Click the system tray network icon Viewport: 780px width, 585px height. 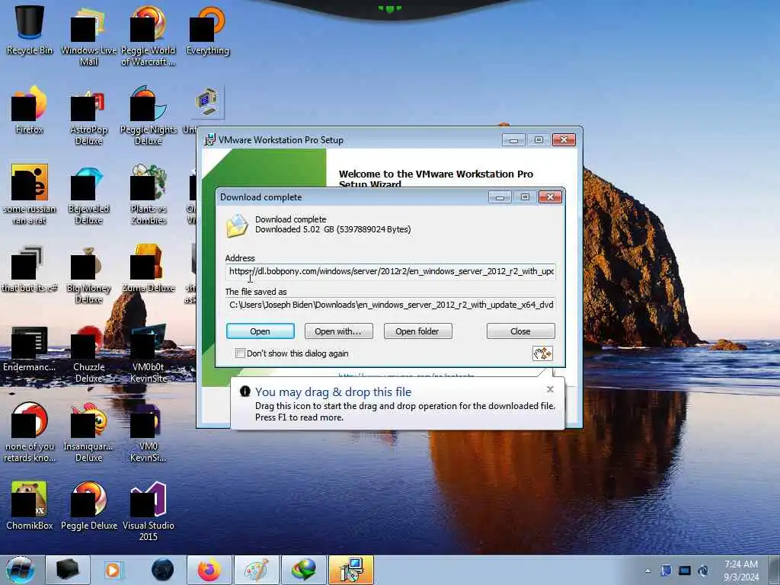tap(685, 571)
